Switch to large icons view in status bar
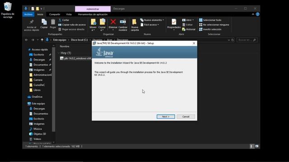The height and width of the screenshot is (162, 289). 257,146
